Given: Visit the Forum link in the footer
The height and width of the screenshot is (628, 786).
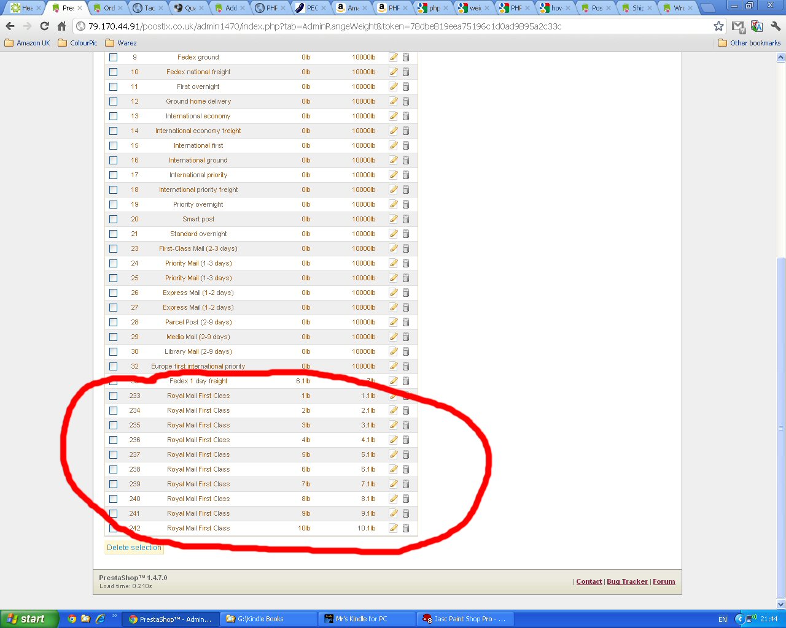Looking at the screenshot, I should tap(664, 581).
